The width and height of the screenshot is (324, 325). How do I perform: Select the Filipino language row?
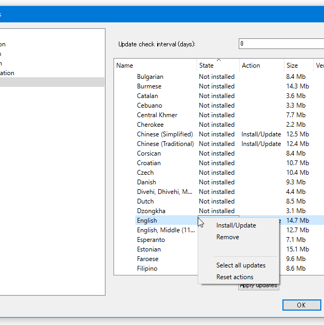click(x=147, y=269)
